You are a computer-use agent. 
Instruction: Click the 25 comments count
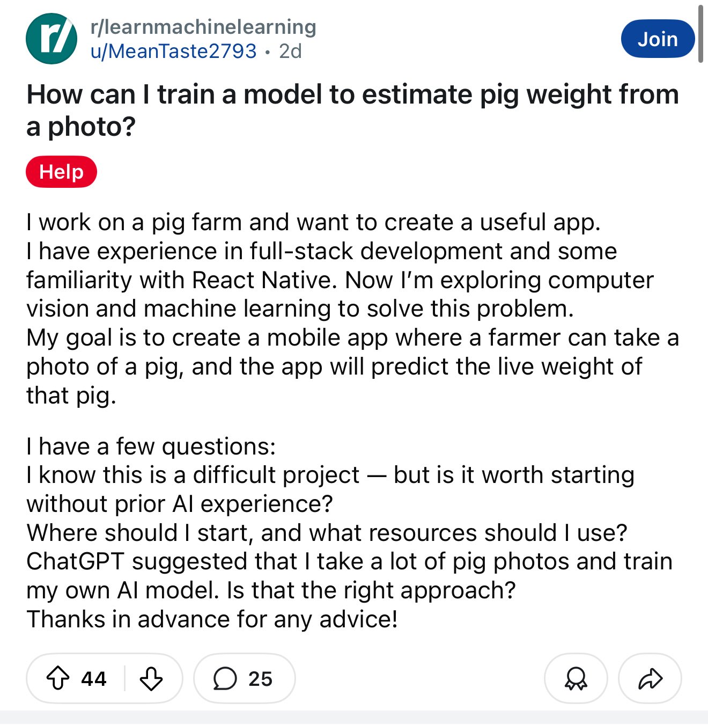point(261,678)
